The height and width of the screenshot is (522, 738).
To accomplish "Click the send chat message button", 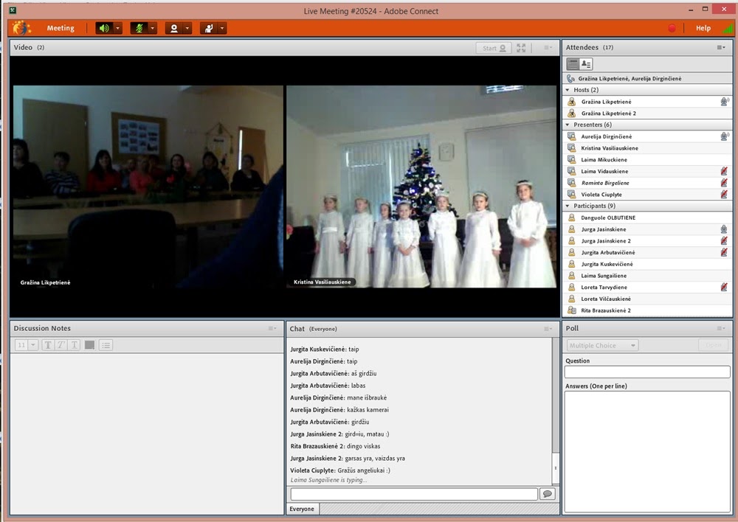I will click(x=548, y=494).
